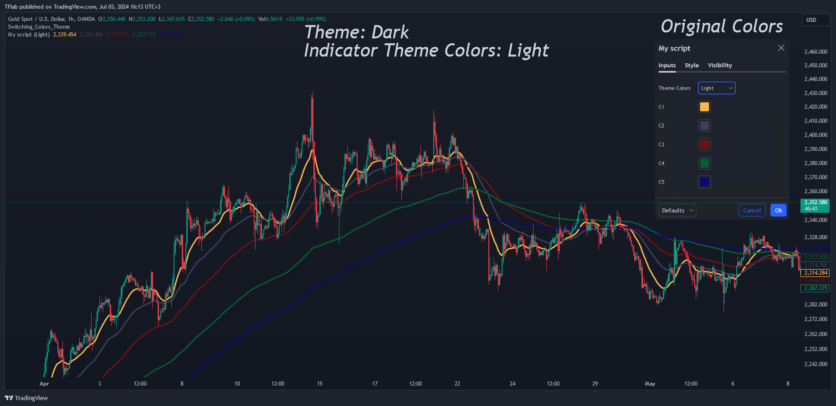Select the Switching_Colors_Theme indicator label
The image size is (836, 406).
[39, 27]
